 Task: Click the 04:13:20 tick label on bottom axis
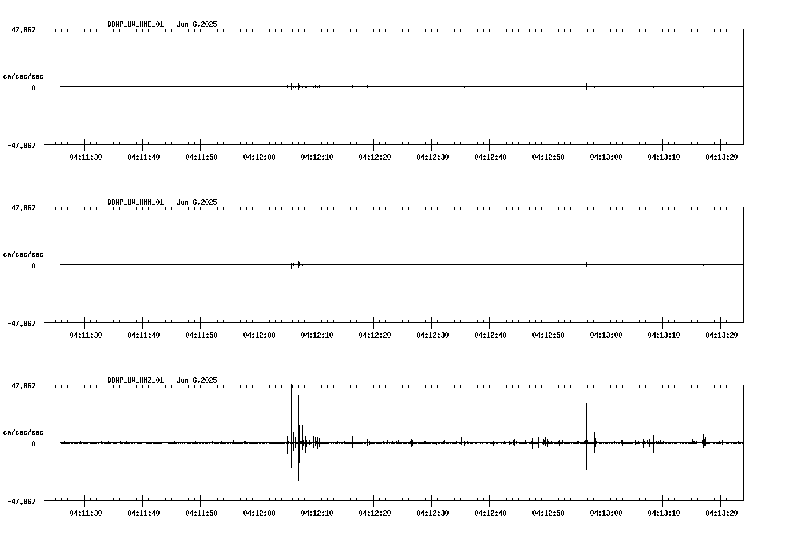722,512
